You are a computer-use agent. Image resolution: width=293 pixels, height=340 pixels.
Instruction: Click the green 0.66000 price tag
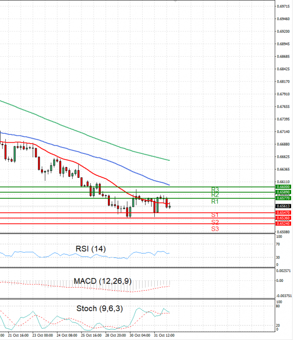tap(283, 187)
